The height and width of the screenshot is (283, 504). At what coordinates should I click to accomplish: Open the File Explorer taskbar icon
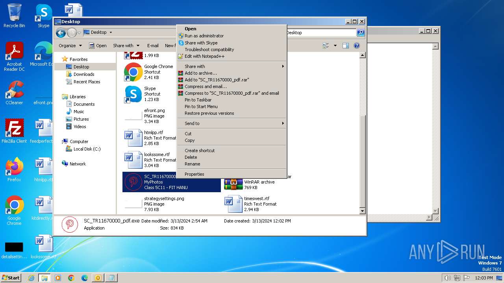click(44, 278)
